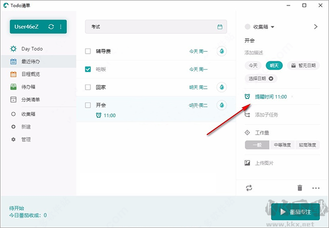Click the subtask branch icon
This screenshot has width=329, height=228.
pos(247,115)
